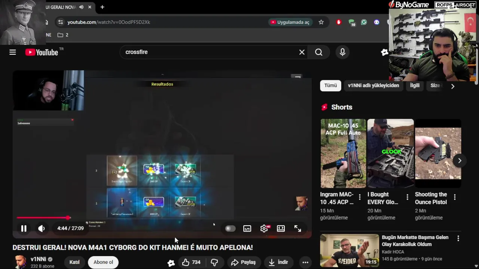Like the video with 734 likes
Viewport: 479px width, 269px height.
pos(191,263)
